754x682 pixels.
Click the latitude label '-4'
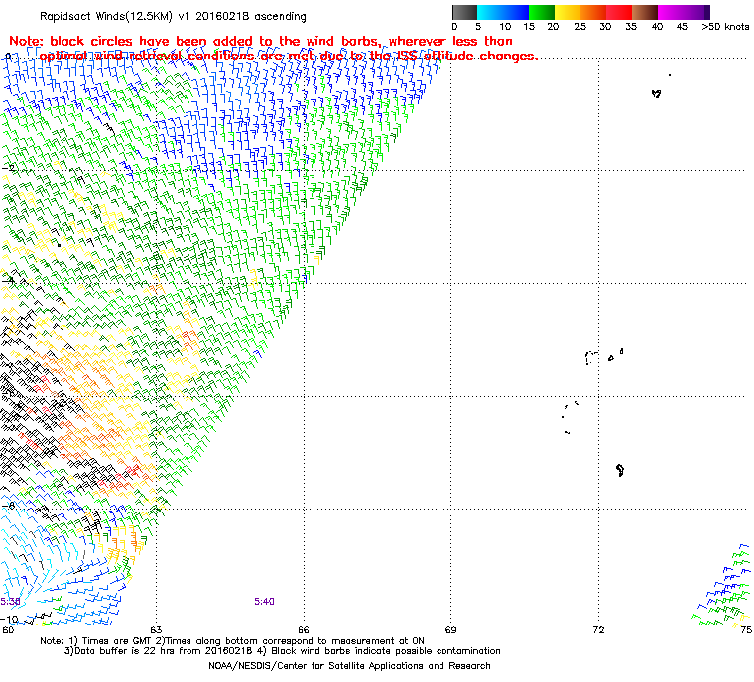point(8,281)
